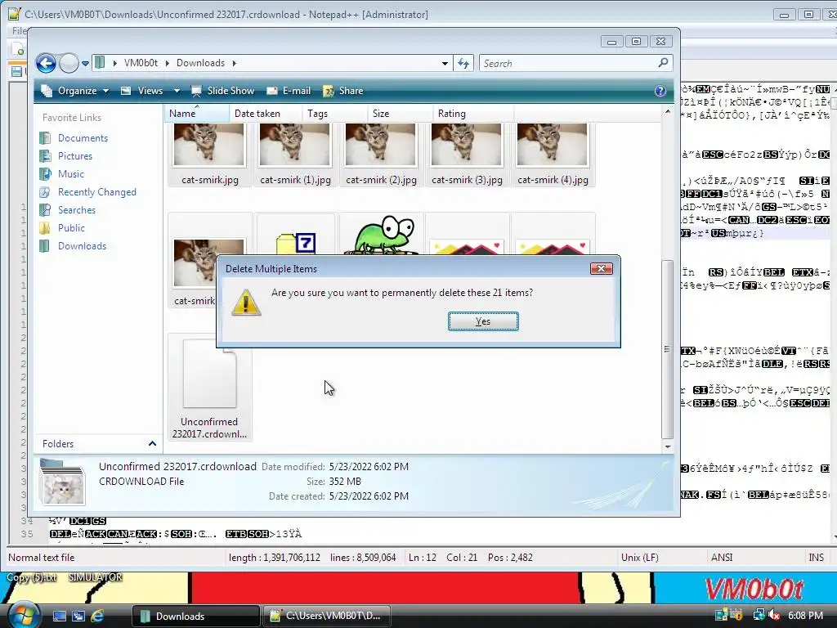Start the Slide Show
Viewport: 837px width, 628px height.
(223, 91)
